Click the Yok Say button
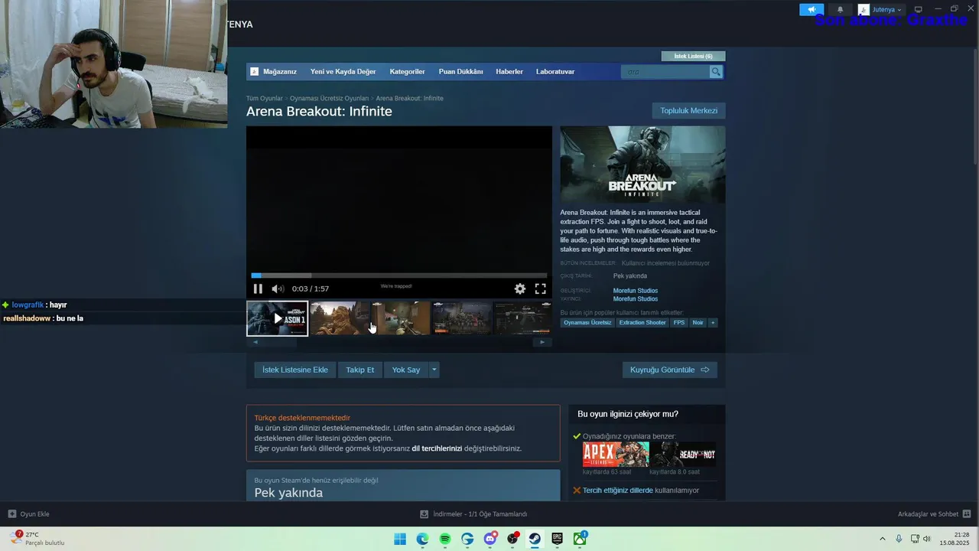 point(406,370)
